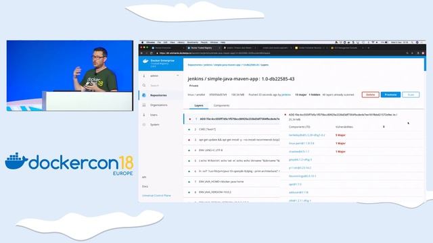Open the Chrome menu in menu bar
Image resolution: width=433 pixels, height=243 pixels.
tap(150, 43)
